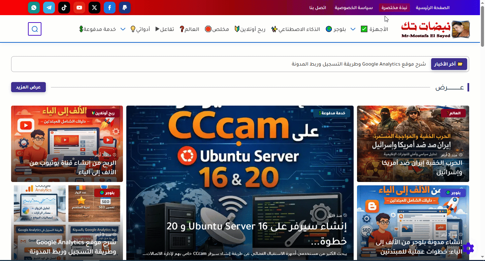Image resolution: width=485 pixels, height=261 pixels.
Task: Click the العالم tag on Iran card
Action: coord(453,113)
